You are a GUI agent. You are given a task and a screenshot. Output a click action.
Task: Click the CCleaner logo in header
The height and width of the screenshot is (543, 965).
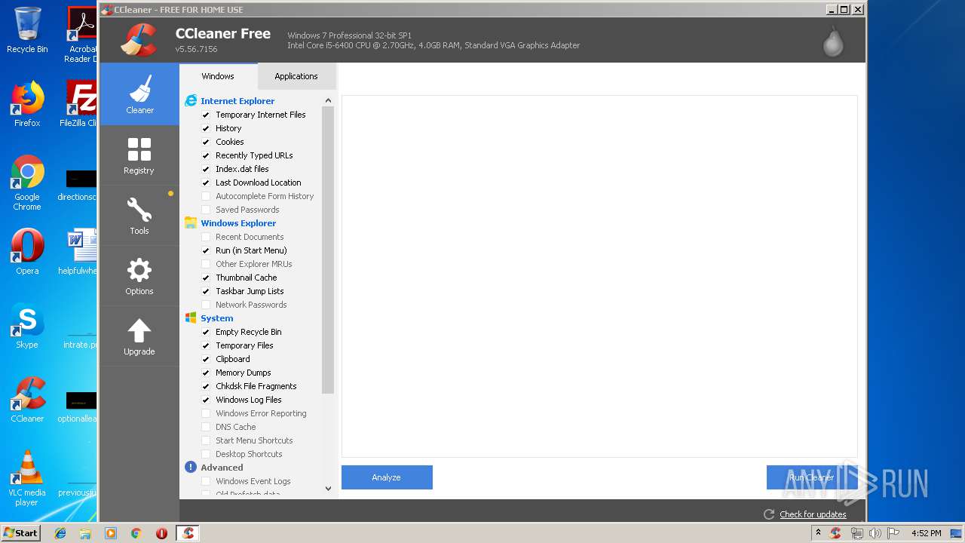(139, 41)
